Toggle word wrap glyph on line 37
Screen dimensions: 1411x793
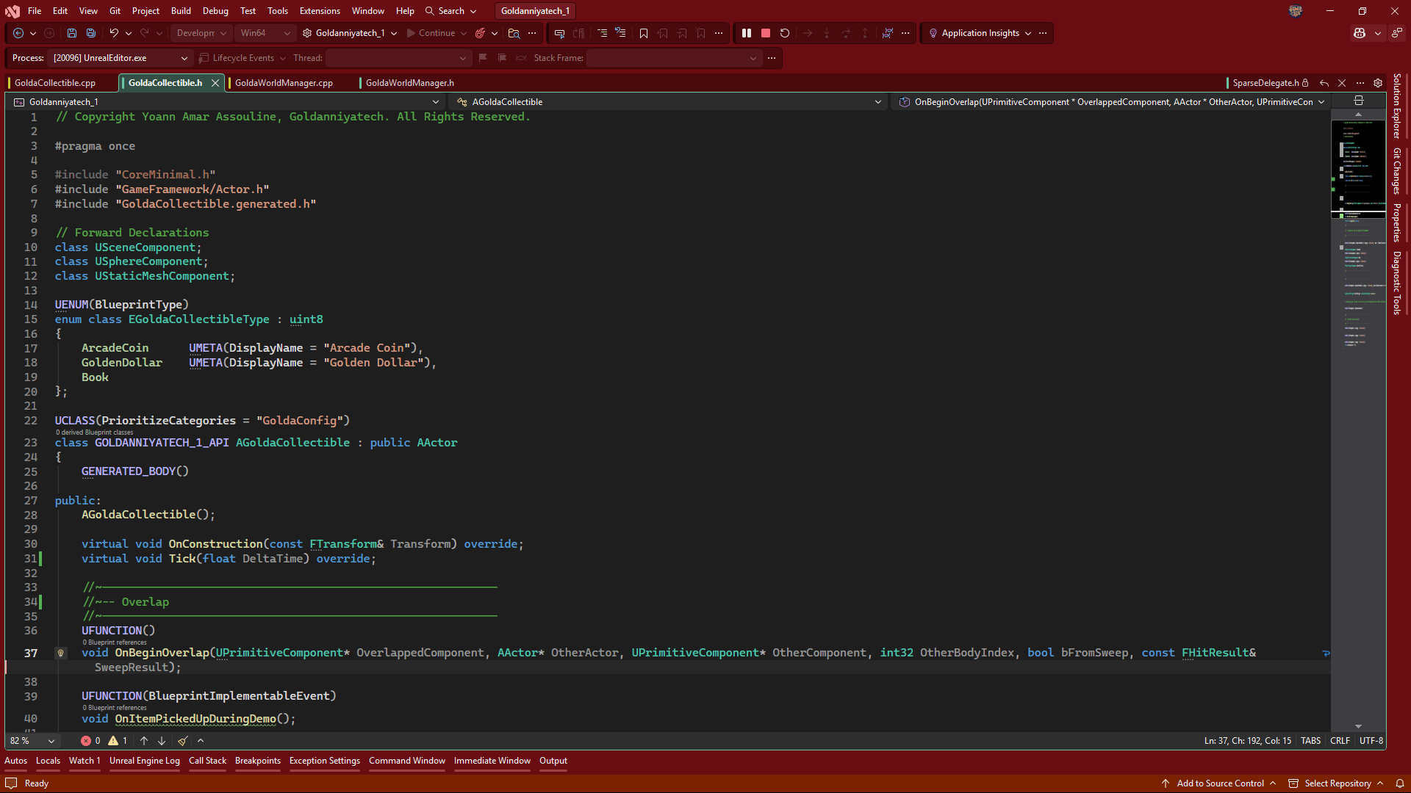coord(1326,653)
